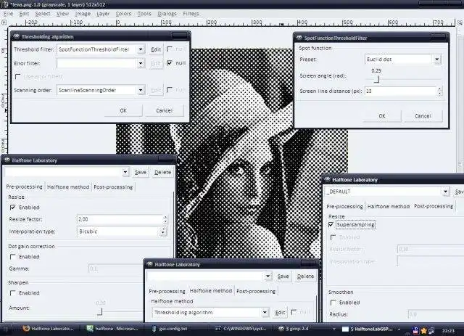Click Cancel in SpotFunctionThresholdFilter dialog
The image size is (464, 336).
tap(423, 116)
